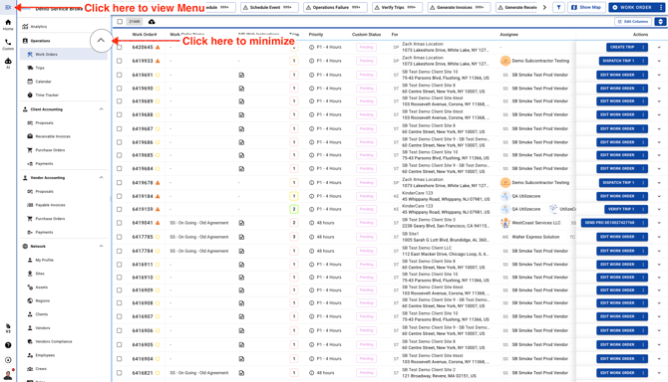Show more status filters with the right arrow
This screenshot has height=382, width=668.
pos(544,7)
